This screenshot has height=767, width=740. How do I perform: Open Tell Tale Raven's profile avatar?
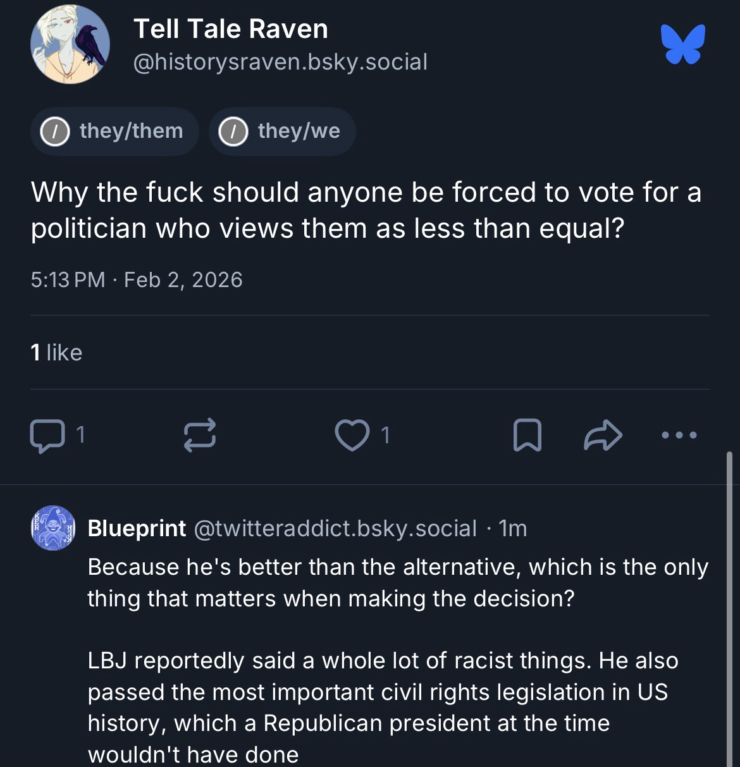point(70,44)
